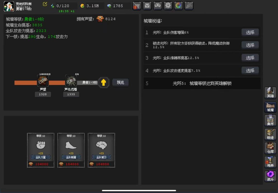Click the edit name pencil icon
The width and height of the screenshot is (278, 193).
click(x=45, y=4)
